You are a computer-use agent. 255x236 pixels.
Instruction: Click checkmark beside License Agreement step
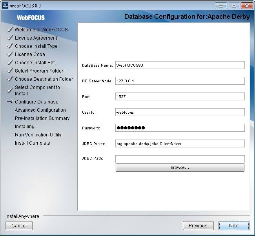(10, 38)
